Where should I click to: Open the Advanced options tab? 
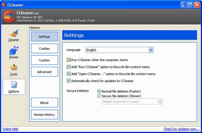coord(44,72)
